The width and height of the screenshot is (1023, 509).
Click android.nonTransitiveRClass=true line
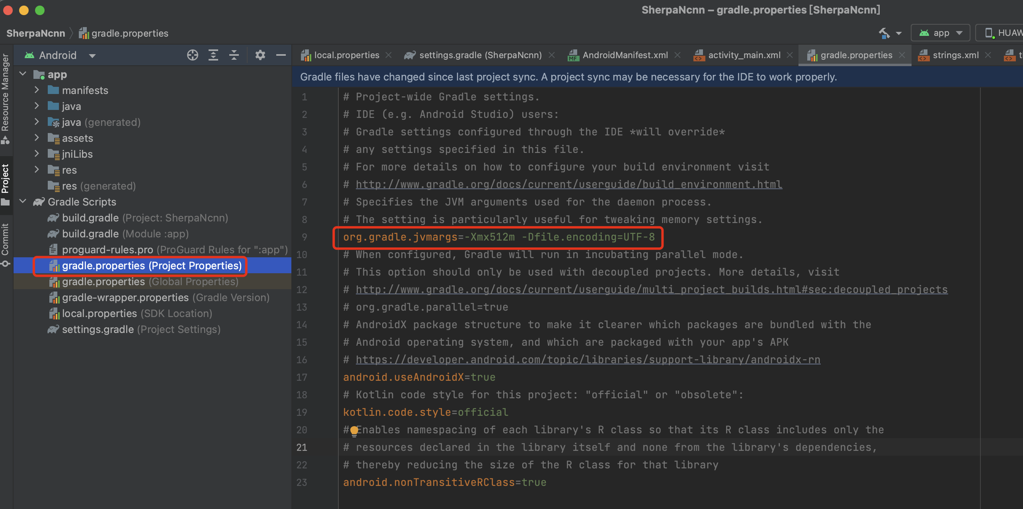pyautogui.click(x=445, y=482)
